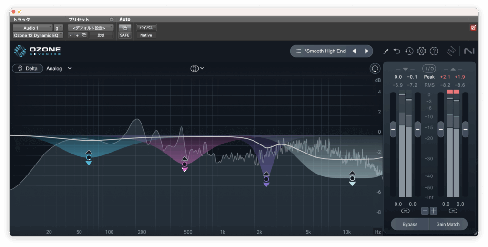This screenshot has width=488, height=247.
Task: Open Ozone settings gear
Action: [421, 51]
